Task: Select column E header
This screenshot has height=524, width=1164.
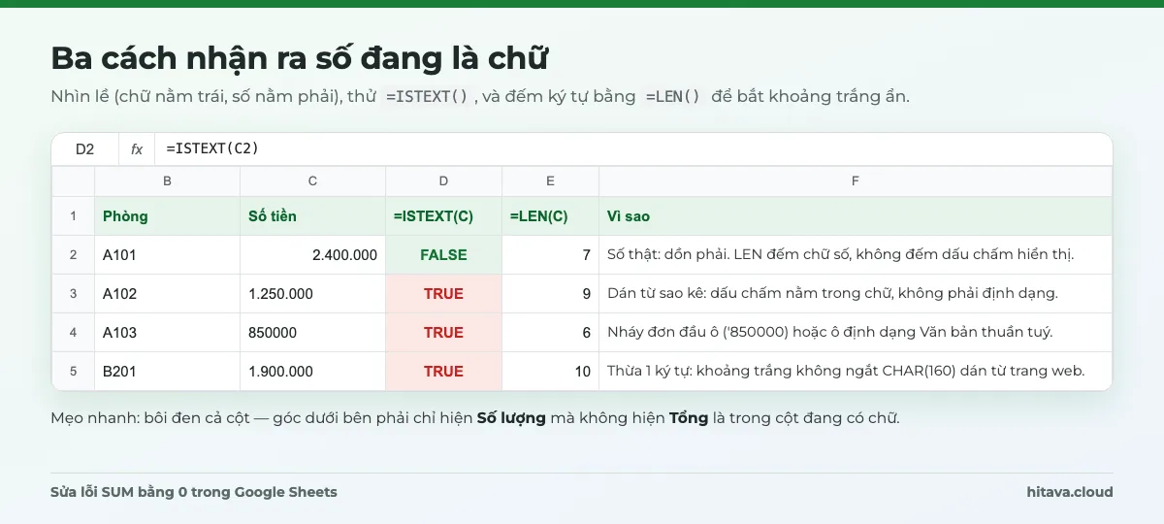Action: coord(551,181)
